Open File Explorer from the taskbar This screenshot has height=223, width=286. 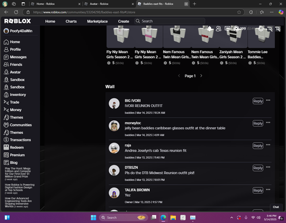point(173,217)
